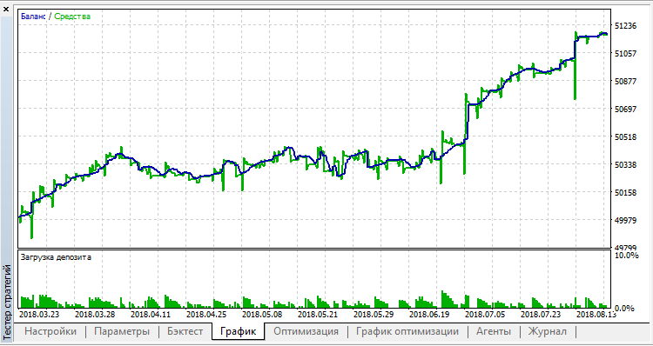Click the Загрузка депозита label
Viewport: 653px width, 346px height.
56,257
